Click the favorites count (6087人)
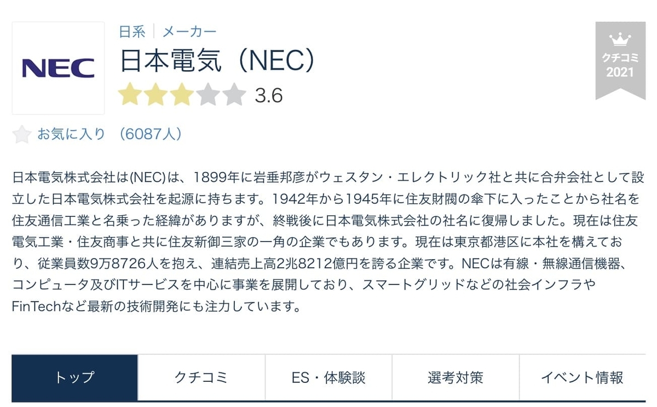 click(x=151, y=133)
